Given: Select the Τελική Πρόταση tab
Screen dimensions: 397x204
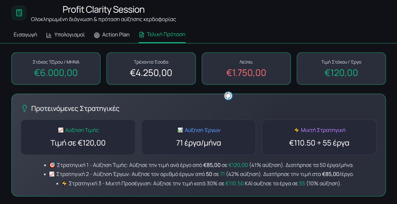Looking at the screenshot, I should [x=166, y=35].
